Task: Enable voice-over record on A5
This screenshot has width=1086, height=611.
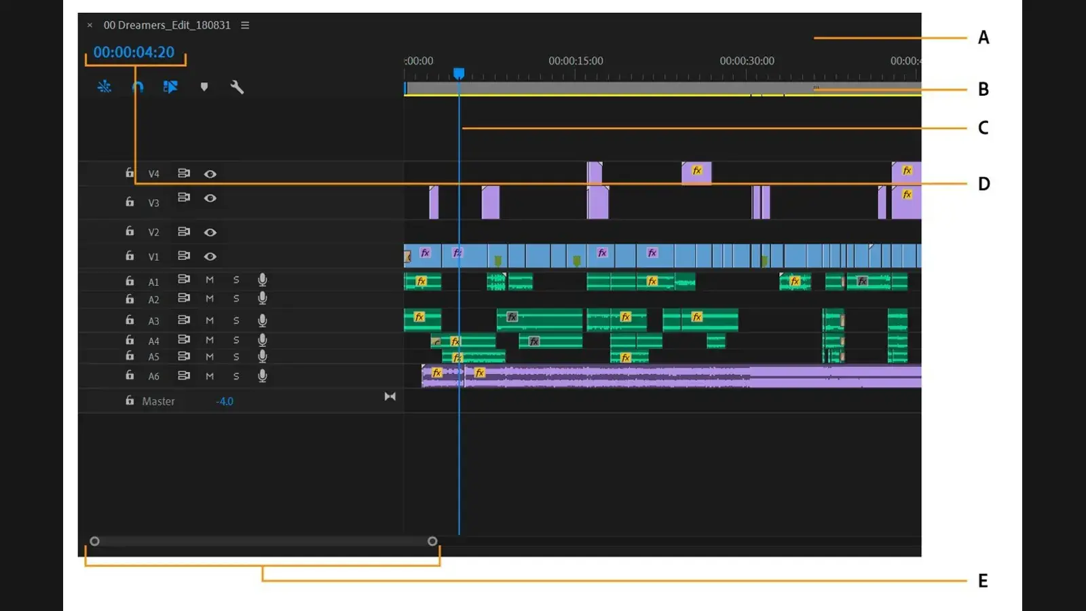Action: (x=263, y=356)
